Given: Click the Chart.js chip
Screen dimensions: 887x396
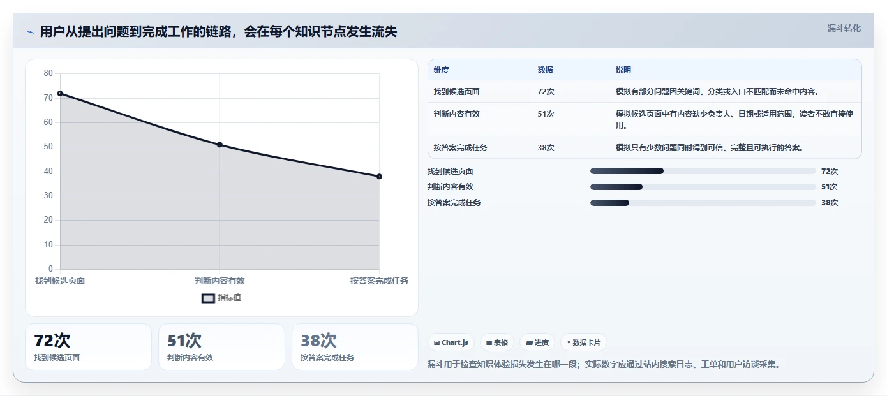Looking at the screenshot, I should tap(451, 342).
